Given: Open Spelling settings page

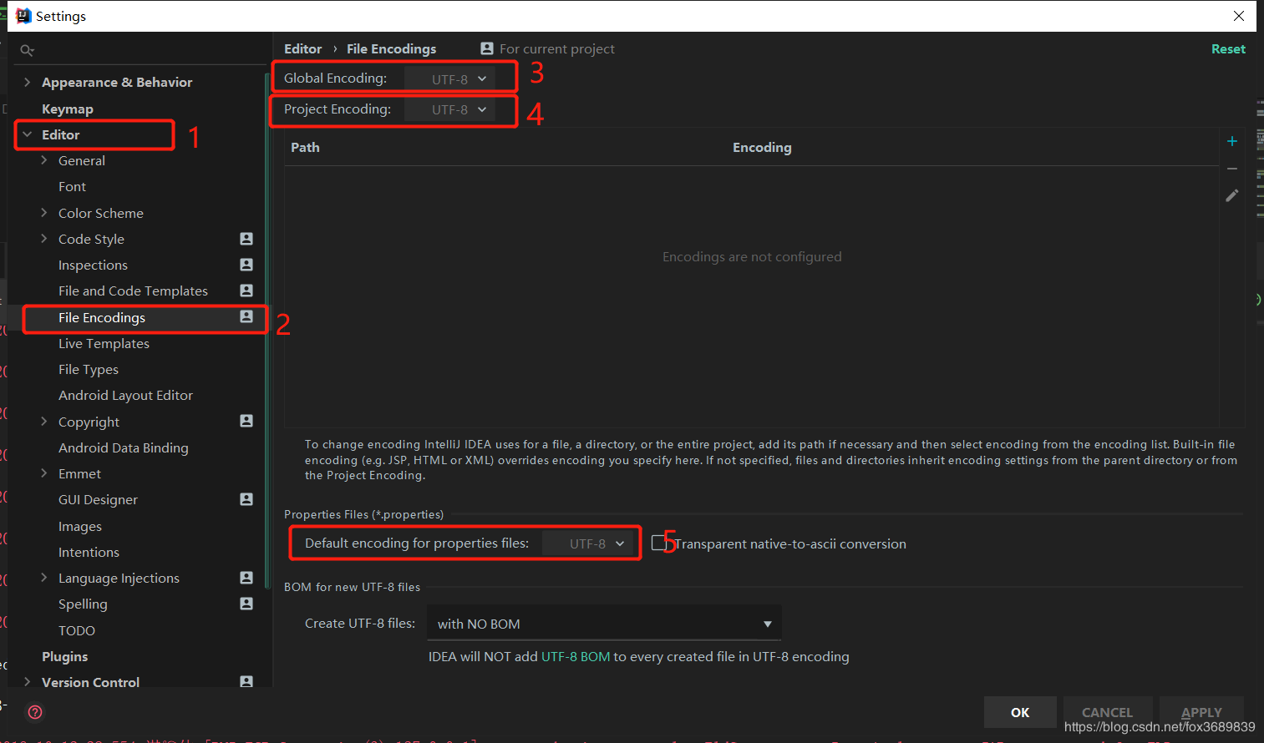Looking at the screenshot, I should click(x=83, y=604).
